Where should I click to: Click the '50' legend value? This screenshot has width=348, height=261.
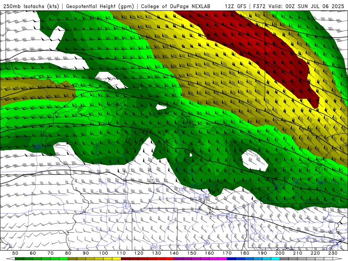click(x=15, y=253)
